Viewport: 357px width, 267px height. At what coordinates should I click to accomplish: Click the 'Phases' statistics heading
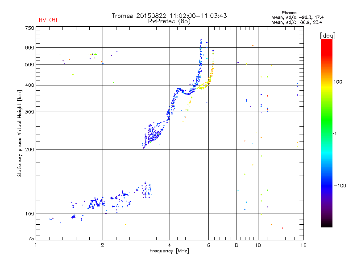[x=289, y=13]
